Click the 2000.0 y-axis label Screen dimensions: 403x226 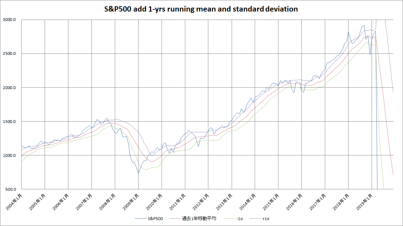point(9,88)
